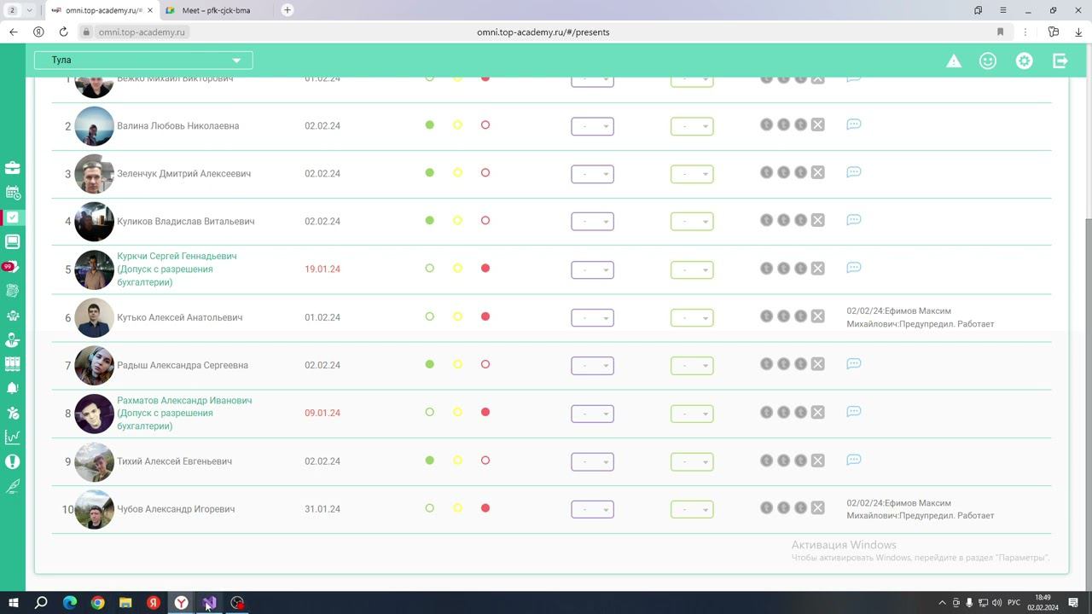Click the logout icon in the header

[x=1060, y=61]
